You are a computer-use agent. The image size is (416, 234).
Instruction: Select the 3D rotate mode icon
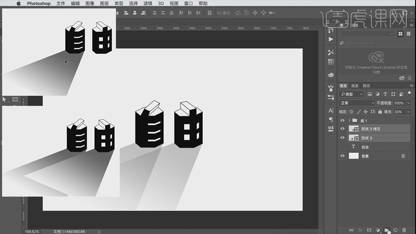pos(238,13)
